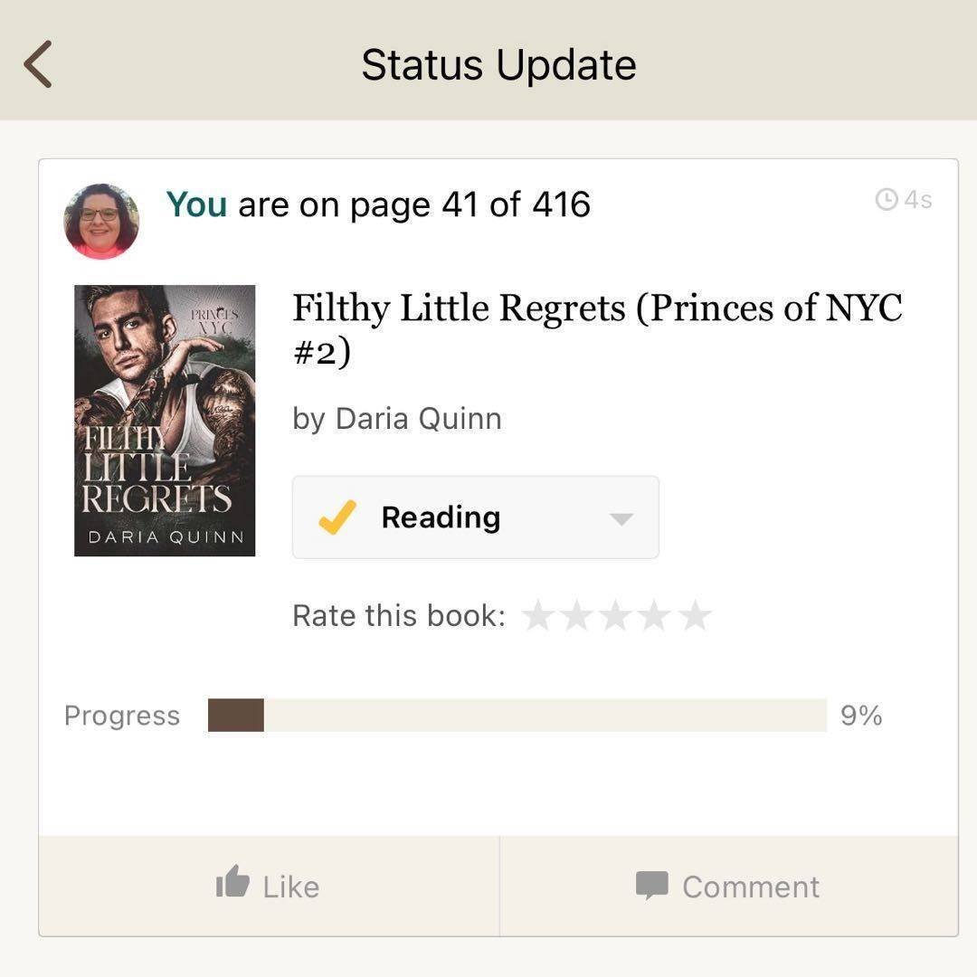Give the book a two-star rating
977x977 pixels.
click(577, 616)
